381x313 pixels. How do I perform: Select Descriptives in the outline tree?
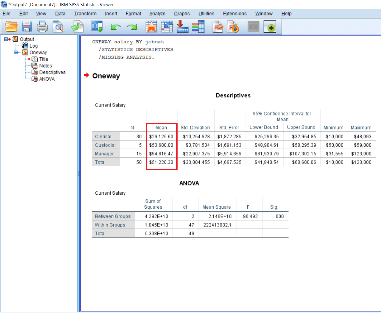[x=52, y=72]
